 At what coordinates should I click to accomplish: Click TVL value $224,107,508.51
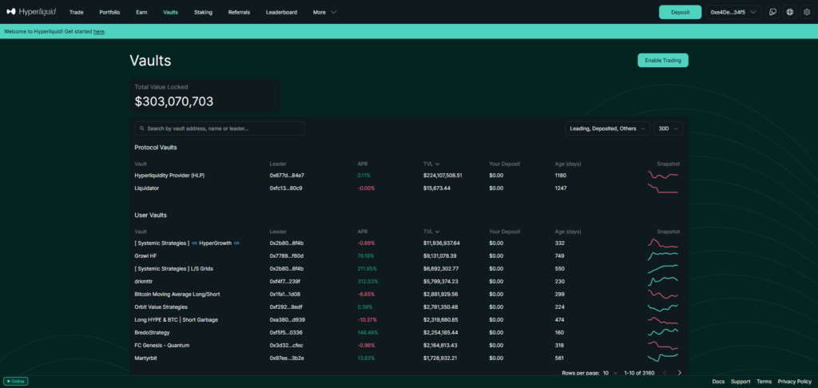[443, 175]
